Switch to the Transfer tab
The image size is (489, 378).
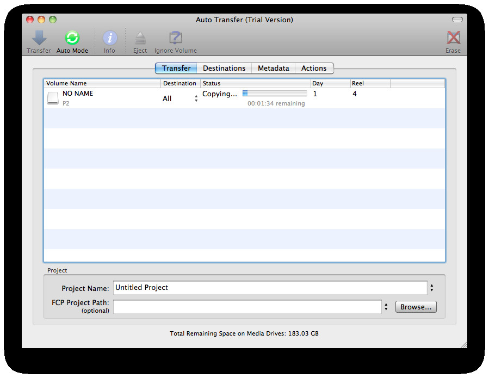click(176, 69)
